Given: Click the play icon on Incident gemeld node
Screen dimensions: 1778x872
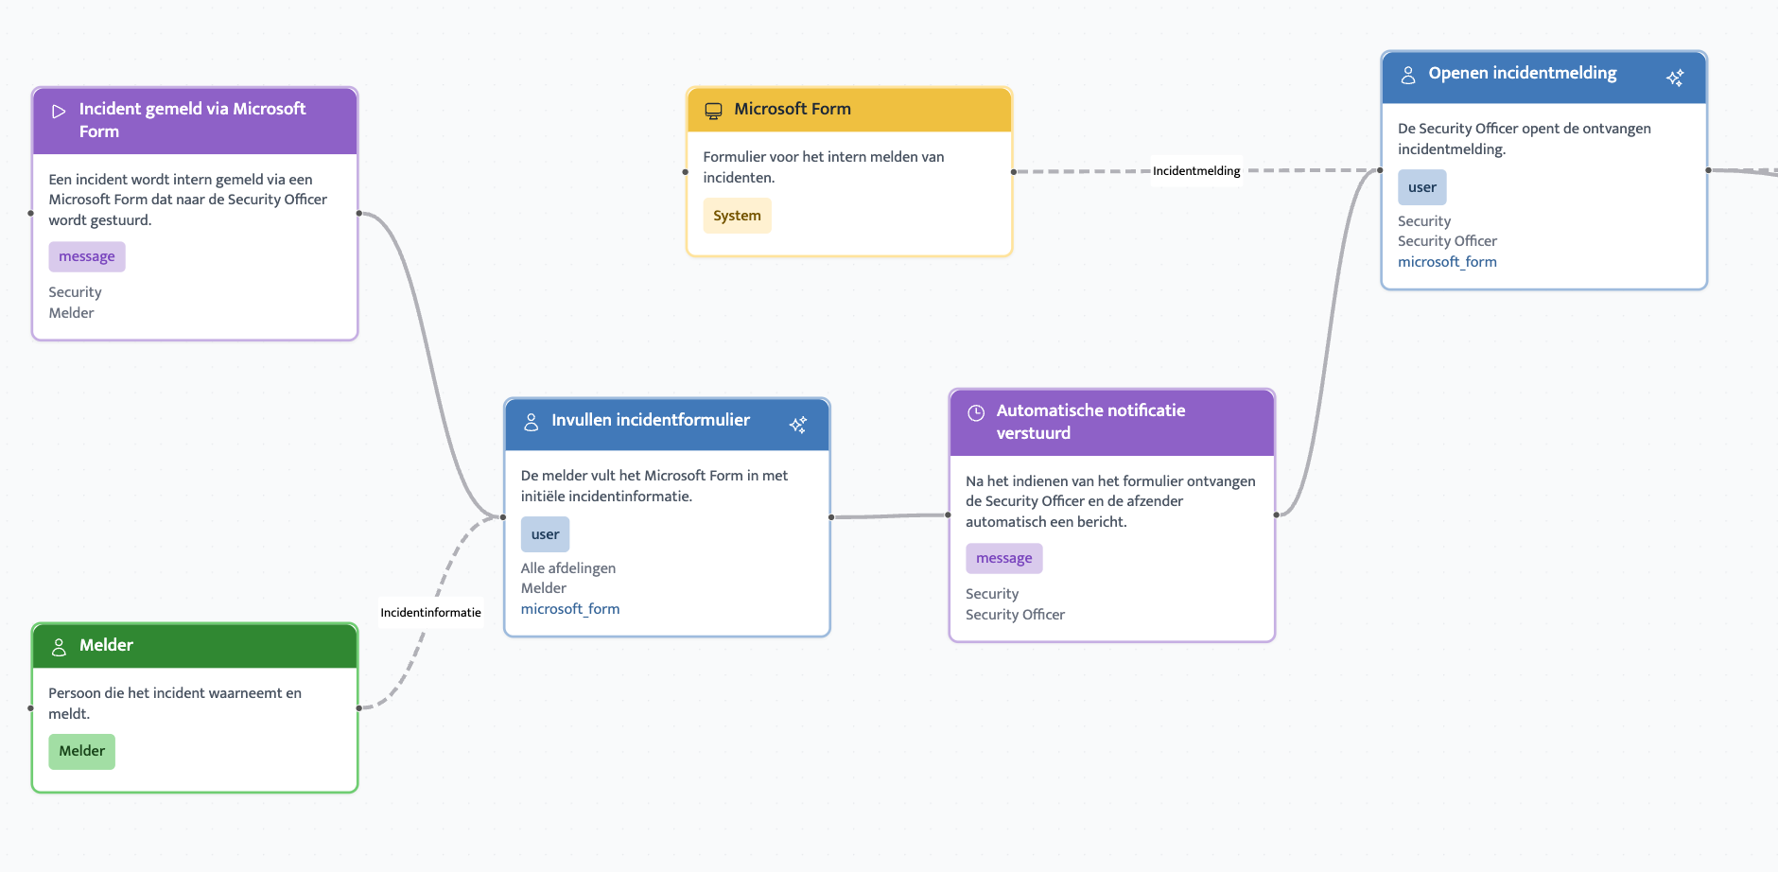Looking at the screenshot, I should pos(59,112).
